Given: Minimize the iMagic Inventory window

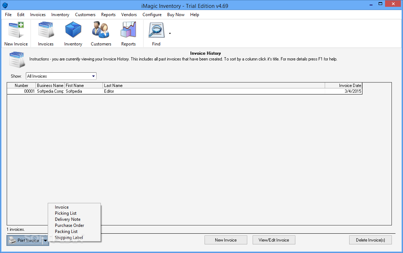Looking at the screenshot, I should point(371,4).
